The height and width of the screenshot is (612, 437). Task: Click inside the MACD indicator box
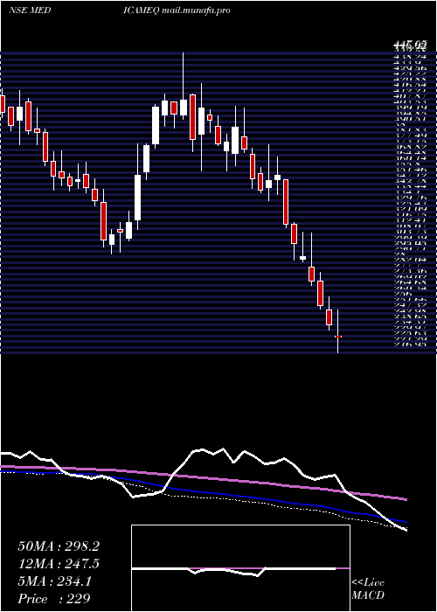(240, 568)
